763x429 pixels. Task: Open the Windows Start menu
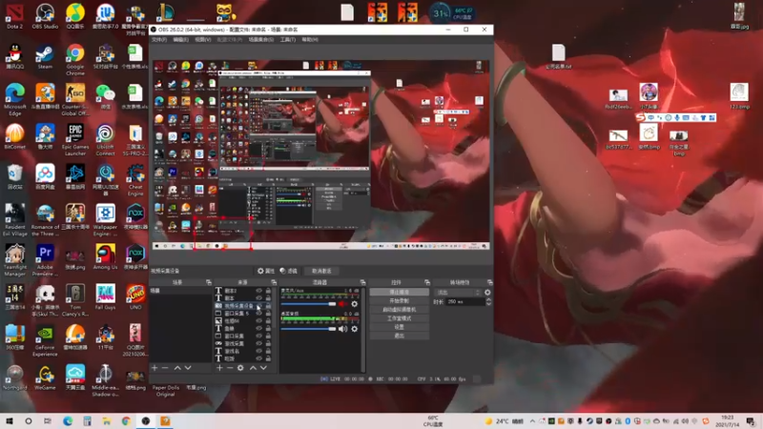[x=10, y=421]
